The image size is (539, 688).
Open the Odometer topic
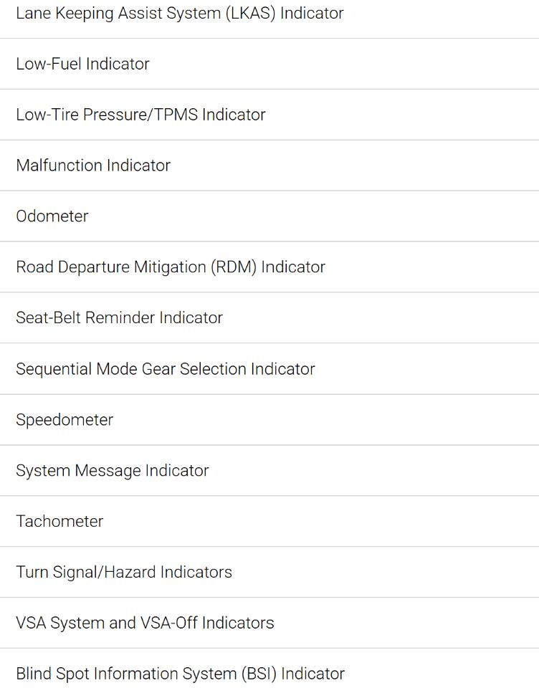269,216
